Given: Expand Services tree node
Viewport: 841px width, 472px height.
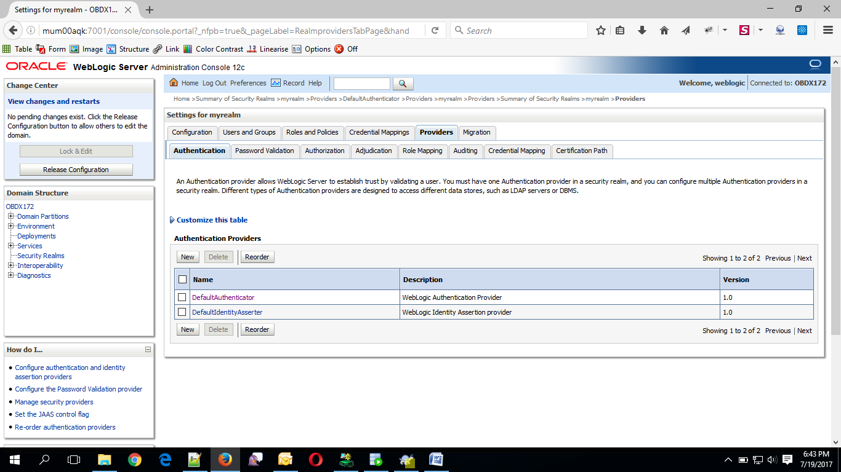Looking at the screenshot, I should click(x=10, y=246).
